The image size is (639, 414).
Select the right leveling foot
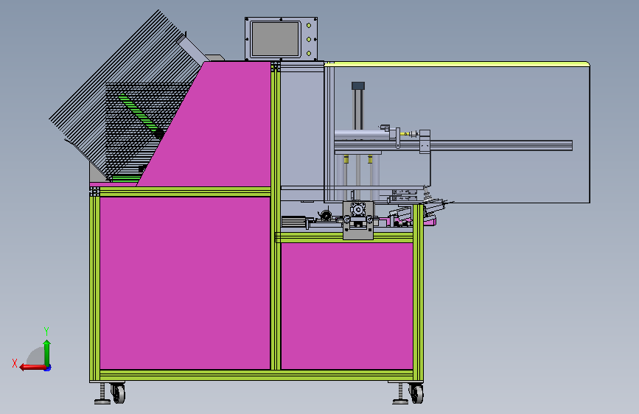click(x=400, y=394)
